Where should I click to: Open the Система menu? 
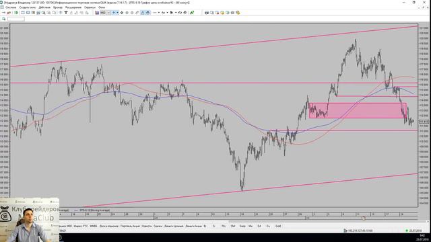11,7
